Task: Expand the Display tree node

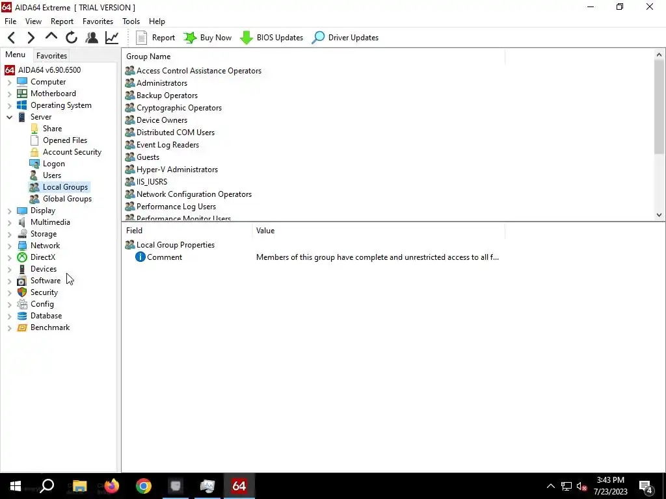Action: pos(9,211)
